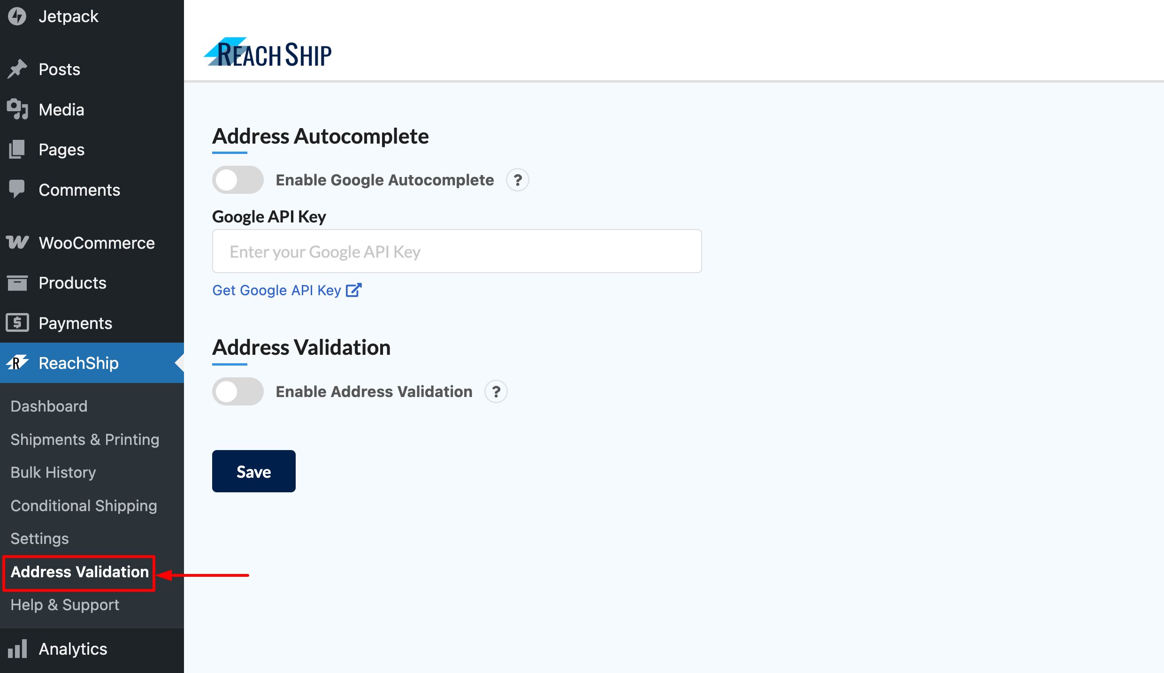This screenshot has height=673, width=1164.
Task: Open the ReachShip menu item
Action: (92, 363)
